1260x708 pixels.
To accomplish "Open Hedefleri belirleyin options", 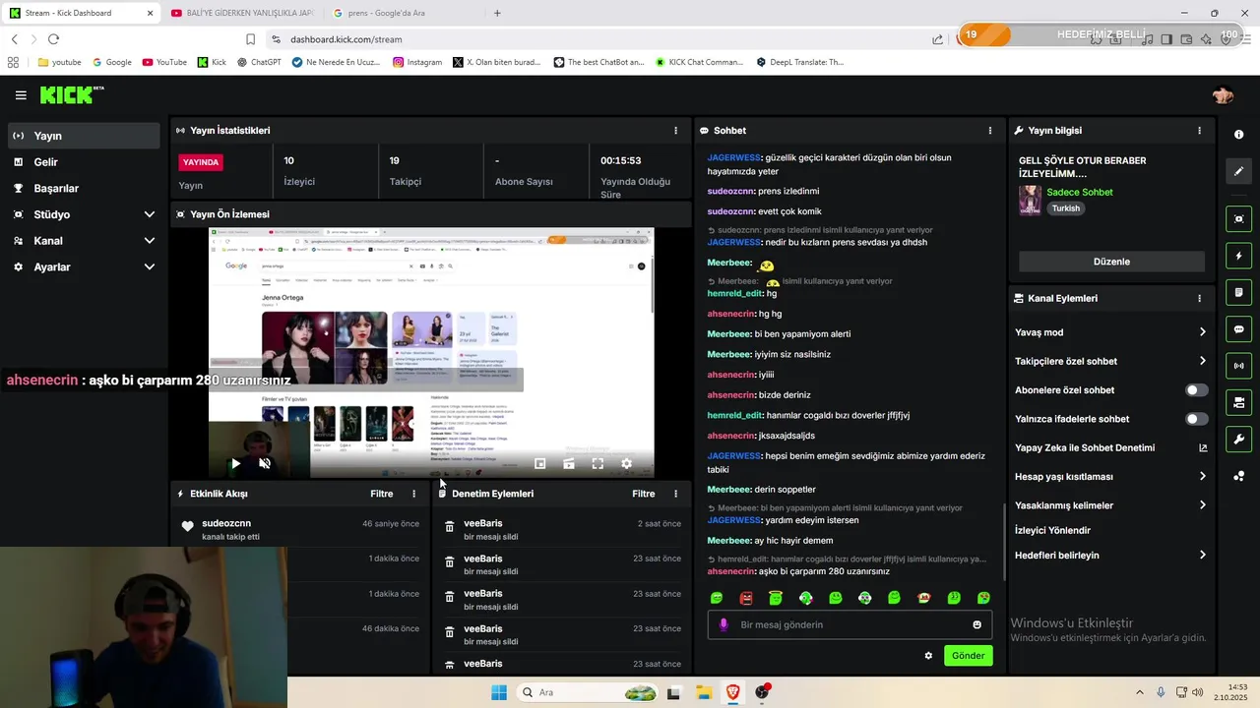I will pyautogui.click(x=1110, y=556).
